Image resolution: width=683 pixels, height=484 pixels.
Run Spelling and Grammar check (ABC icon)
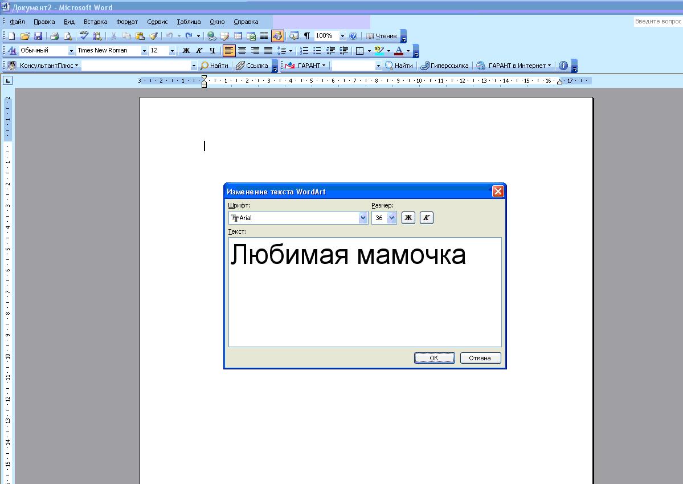[84, 36]
